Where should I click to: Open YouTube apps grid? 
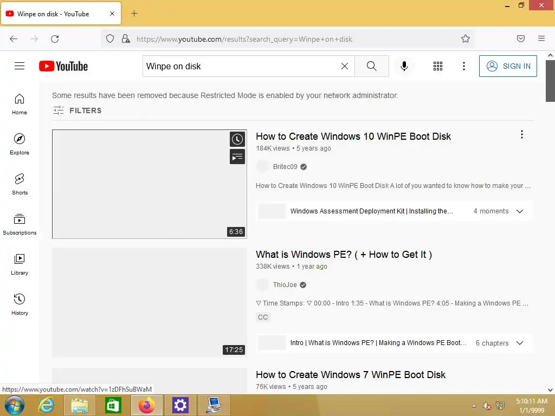pos(438,66)
